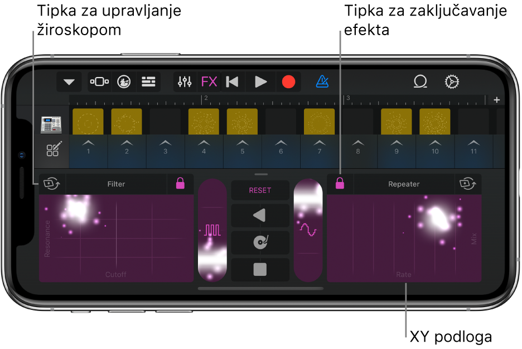Start recording with the red Record button
The height and width of the screenshot is (349, 522).
(288, 82)
